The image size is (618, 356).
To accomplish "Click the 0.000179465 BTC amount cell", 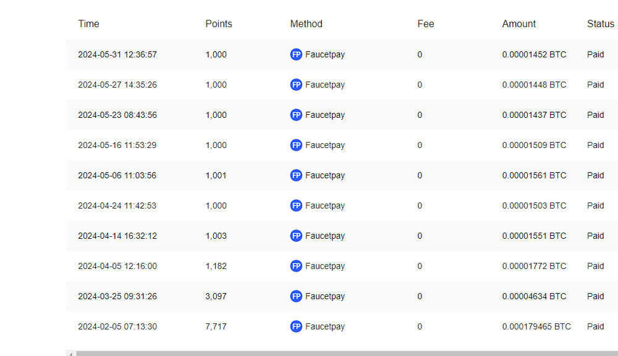I will [x=536, y=326].
